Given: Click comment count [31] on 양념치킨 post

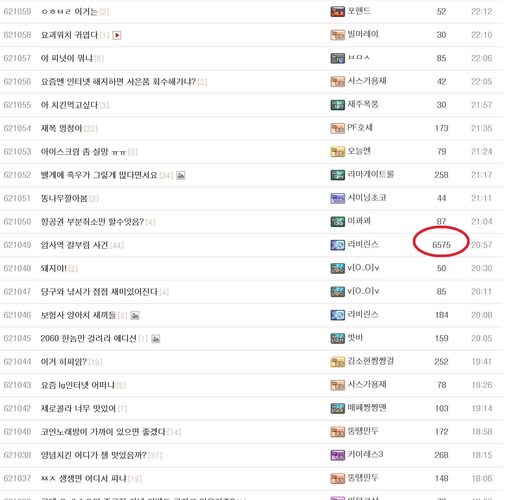Looking at the screenshot, I should coord(155,456).
